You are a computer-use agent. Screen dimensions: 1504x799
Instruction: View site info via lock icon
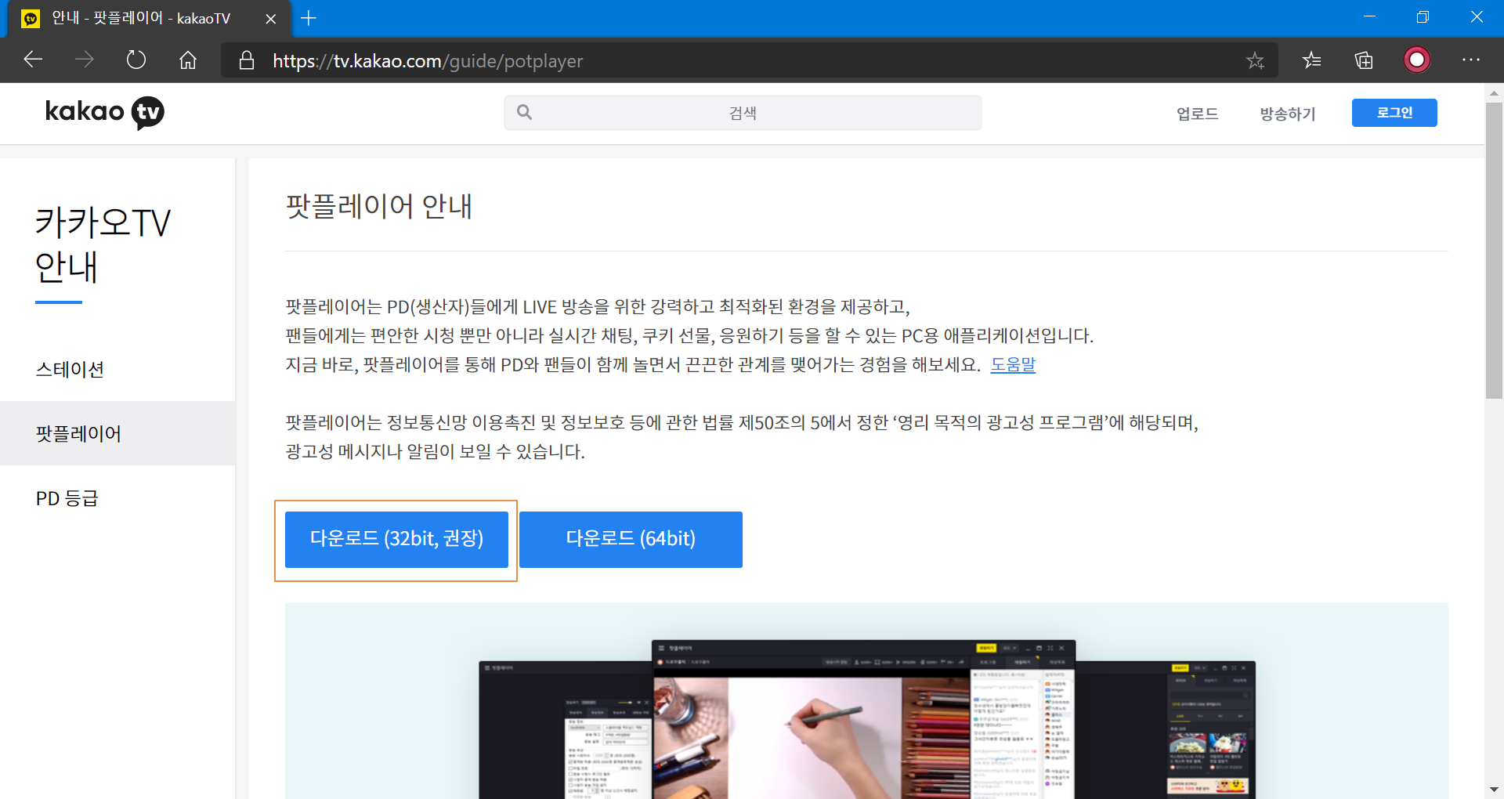[247, 60]
